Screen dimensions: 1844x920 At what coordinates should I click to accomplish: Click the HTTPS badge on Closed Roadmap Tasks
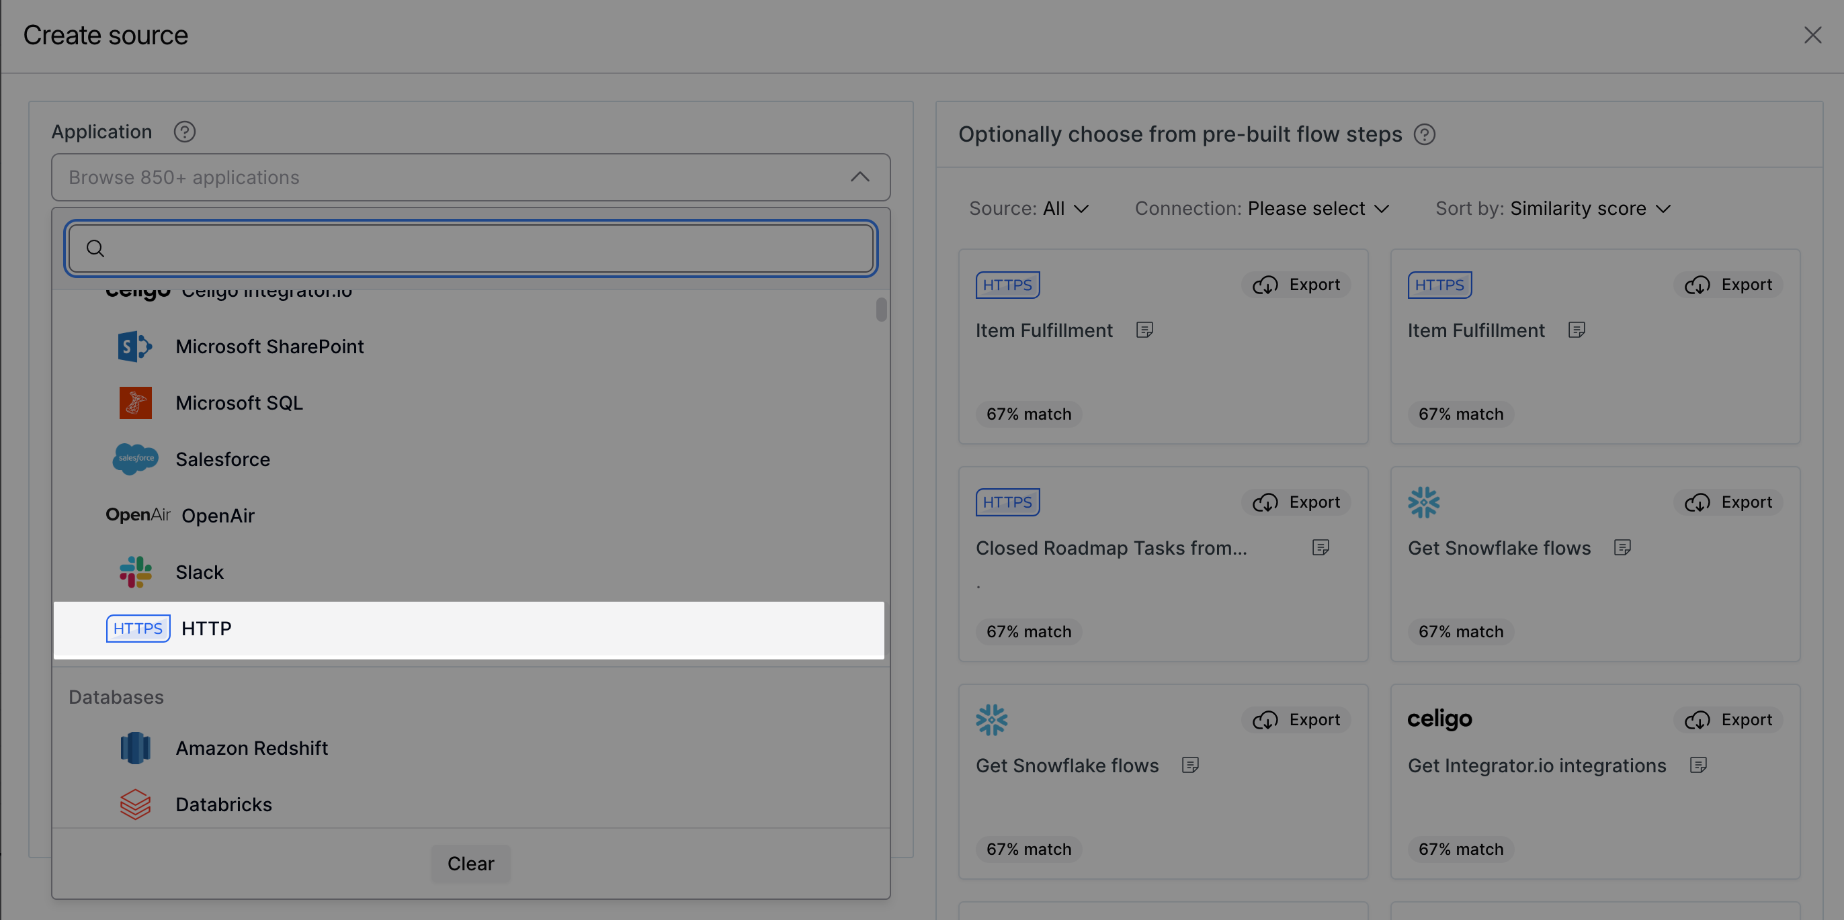pyautogui.click(x=1007, y=502)
